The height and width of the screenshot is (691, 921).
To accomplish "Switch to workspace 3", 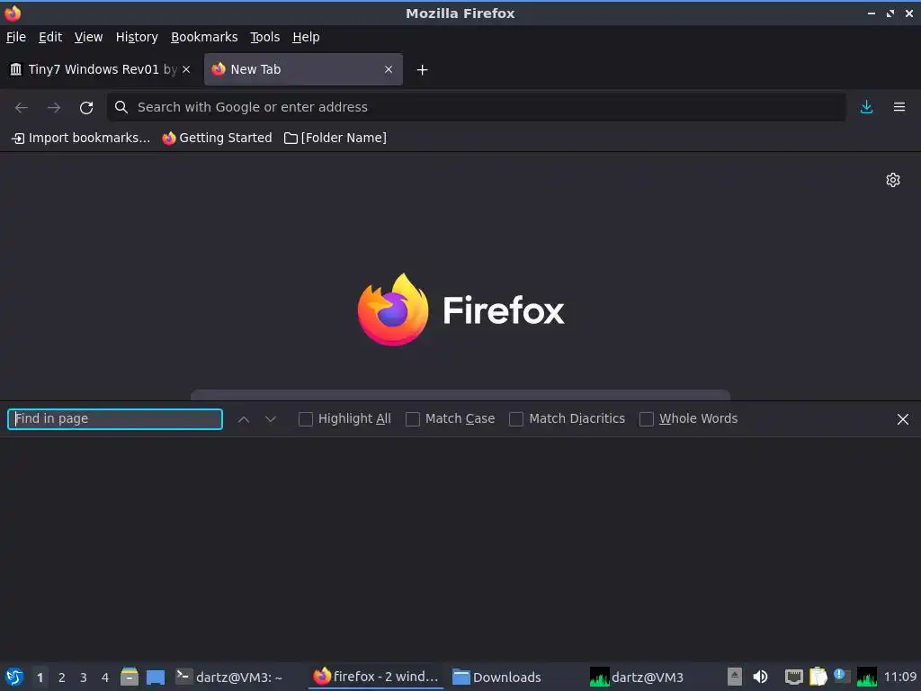I will click(x=84, y=678).
